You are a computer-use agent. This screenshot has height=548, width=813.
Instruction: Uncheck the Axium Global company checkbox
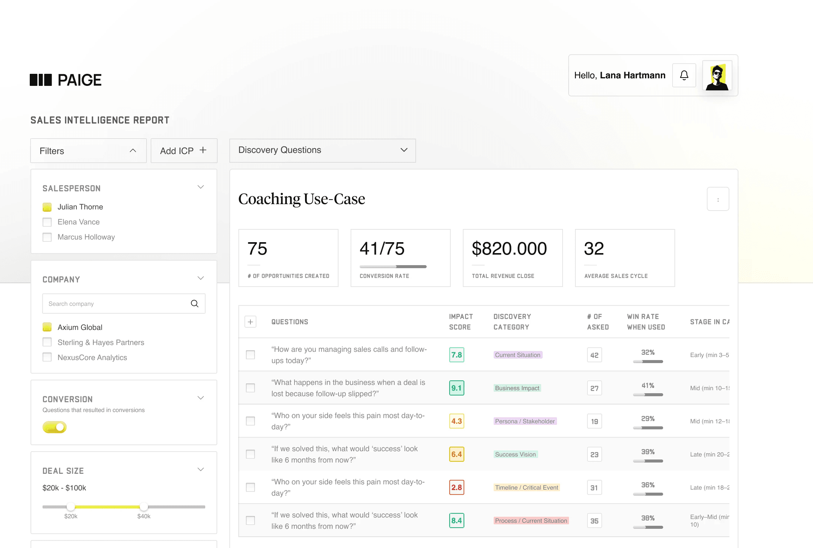tap(47, 327)
